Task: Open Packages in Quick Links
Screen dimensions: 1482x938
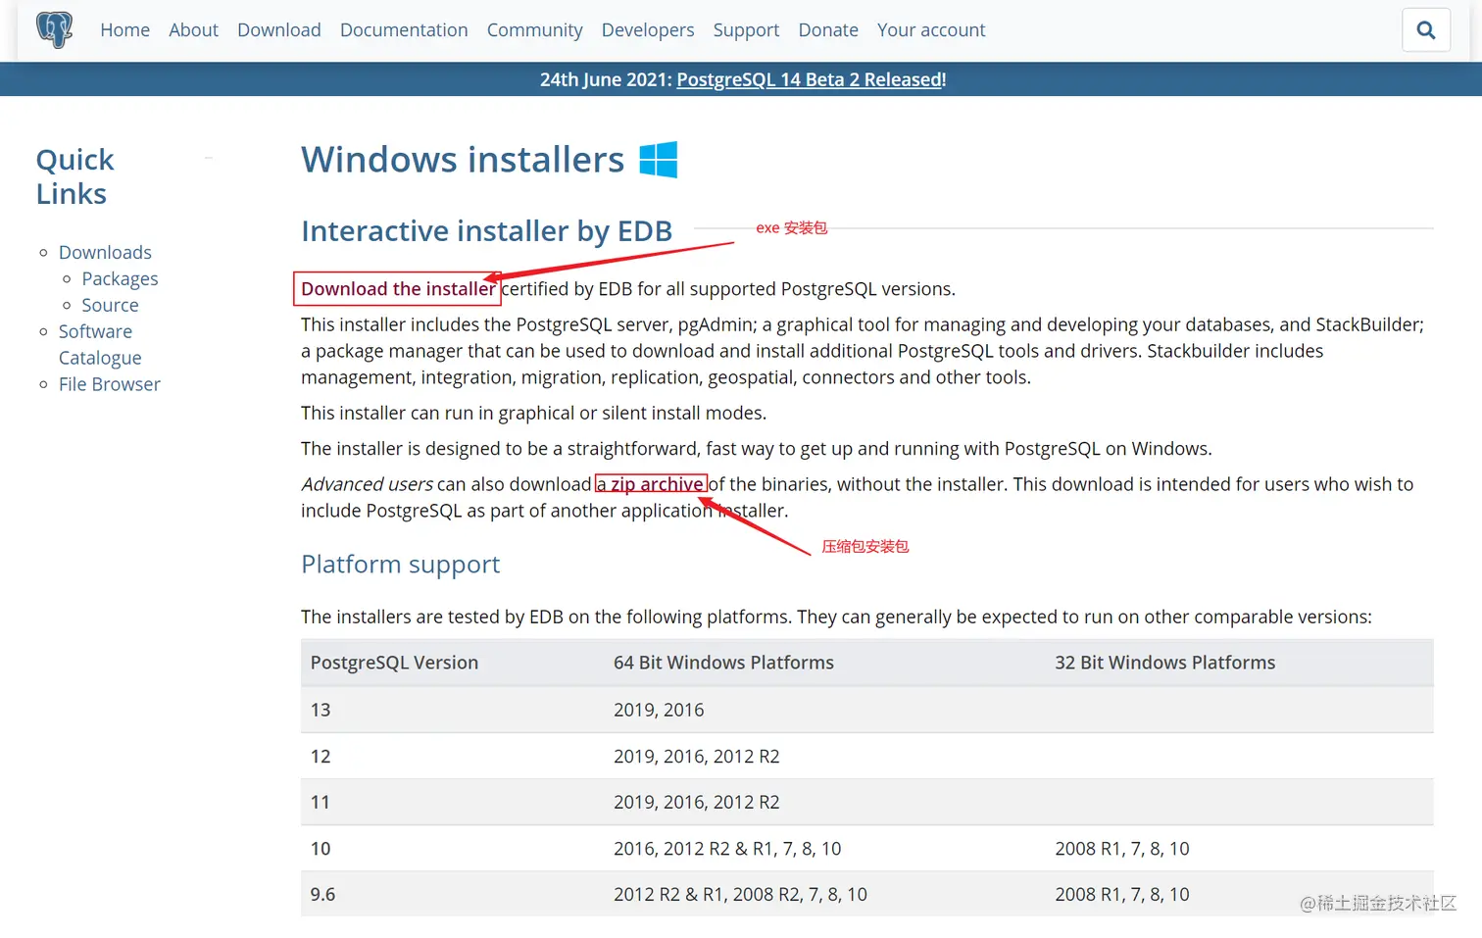Action: (120, 279)
